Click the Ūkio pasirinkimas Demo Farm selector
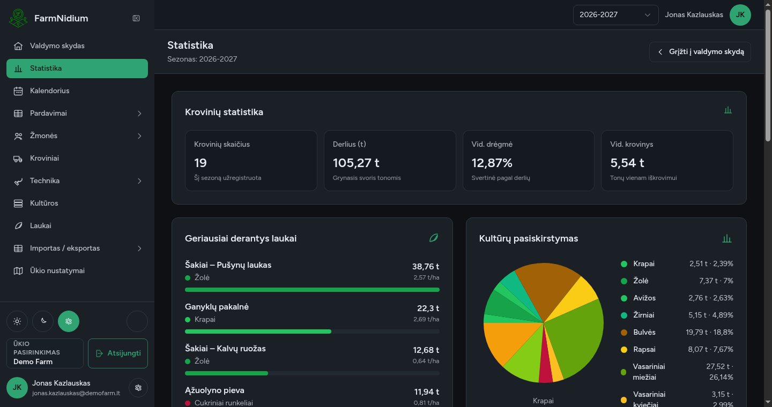 click(45, 353)
